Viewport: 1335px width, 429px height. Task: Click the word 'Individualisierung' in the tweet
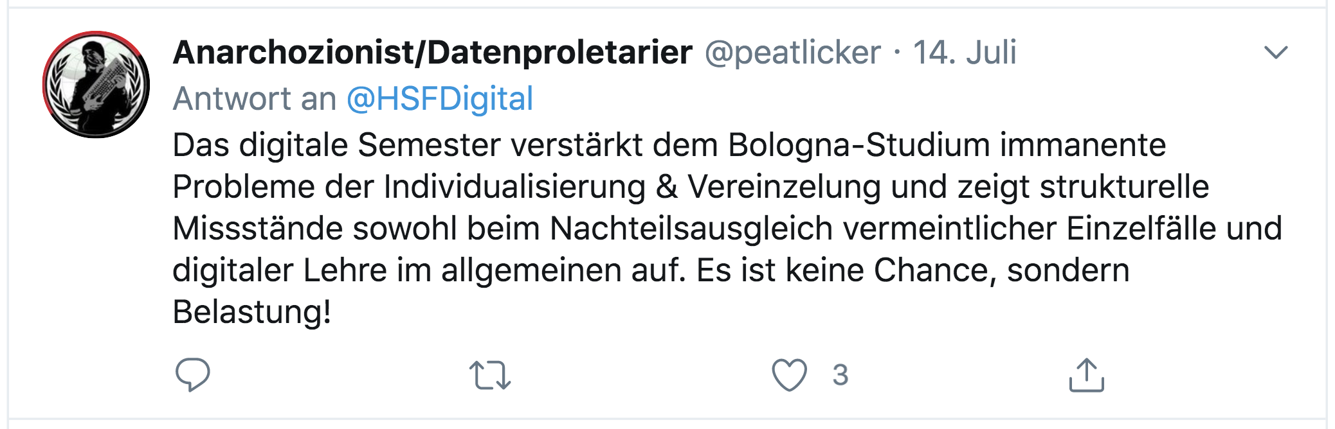coord(514,187)
